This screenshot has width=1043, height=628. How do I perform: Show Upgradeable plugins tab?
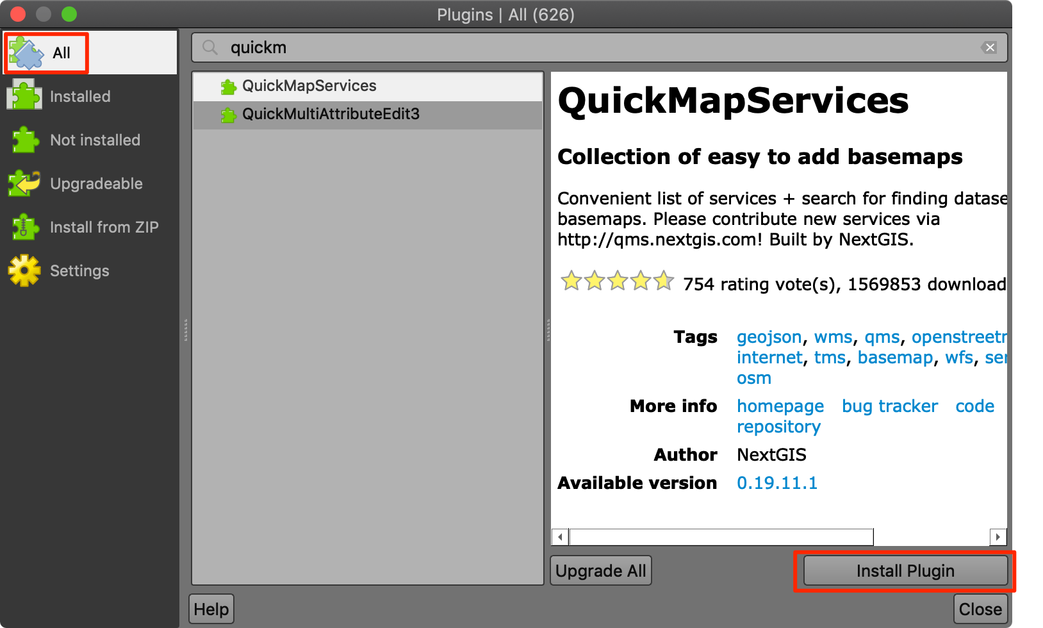point(90,183)
